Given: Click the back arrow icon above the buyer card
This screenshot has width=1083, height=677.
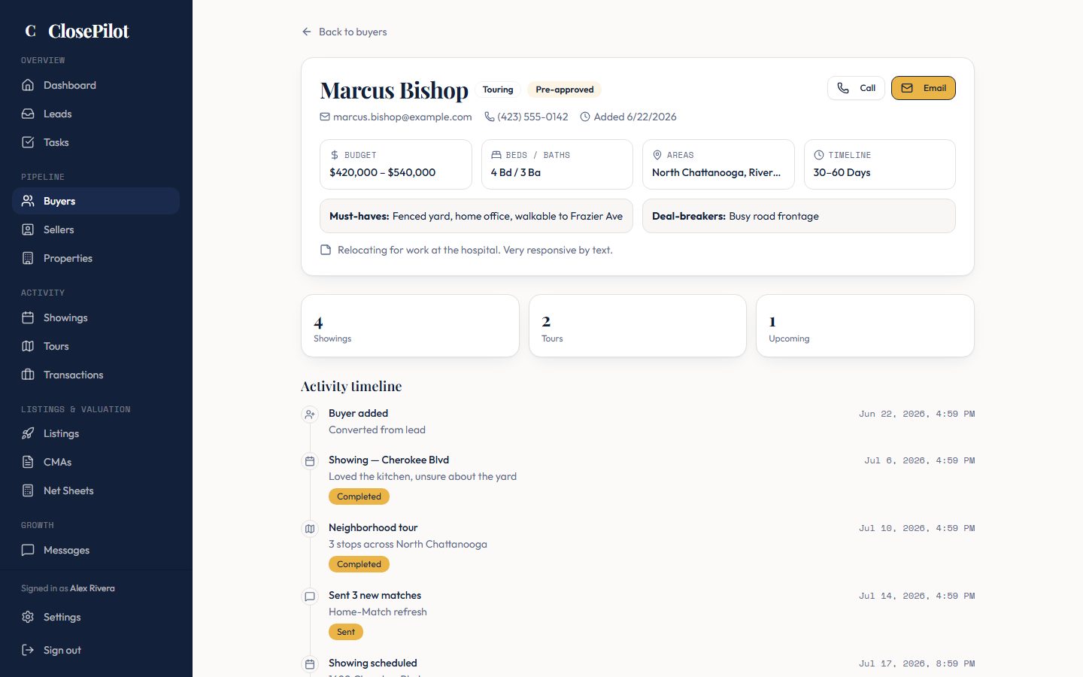Looking at the screenshot, I should point(307,32).
